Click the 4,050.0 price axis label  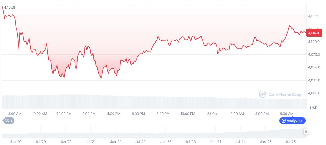(314, 67)
